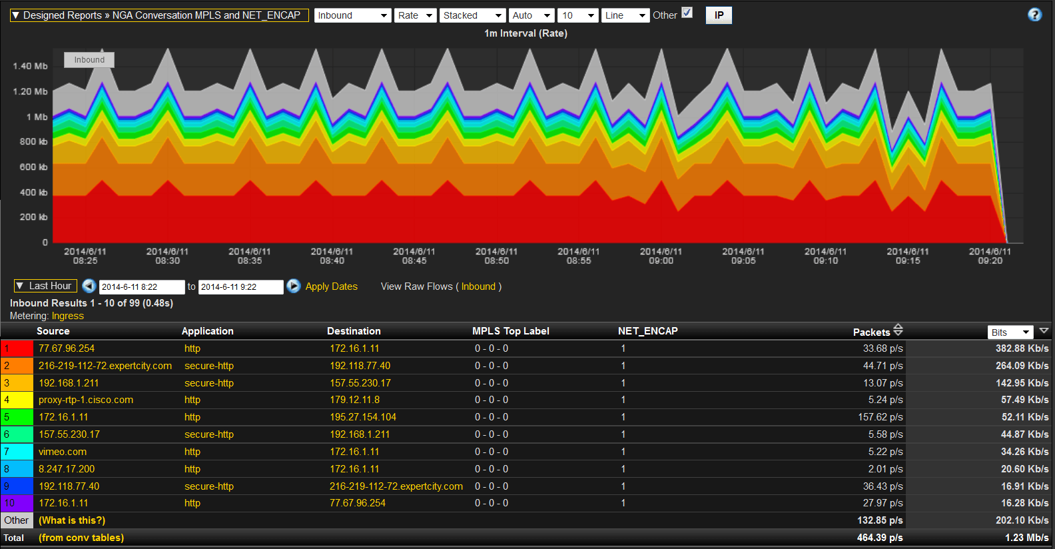The image size is (1055, 549).
Task: Select the Source column header
Action: [x=53, y=331]
